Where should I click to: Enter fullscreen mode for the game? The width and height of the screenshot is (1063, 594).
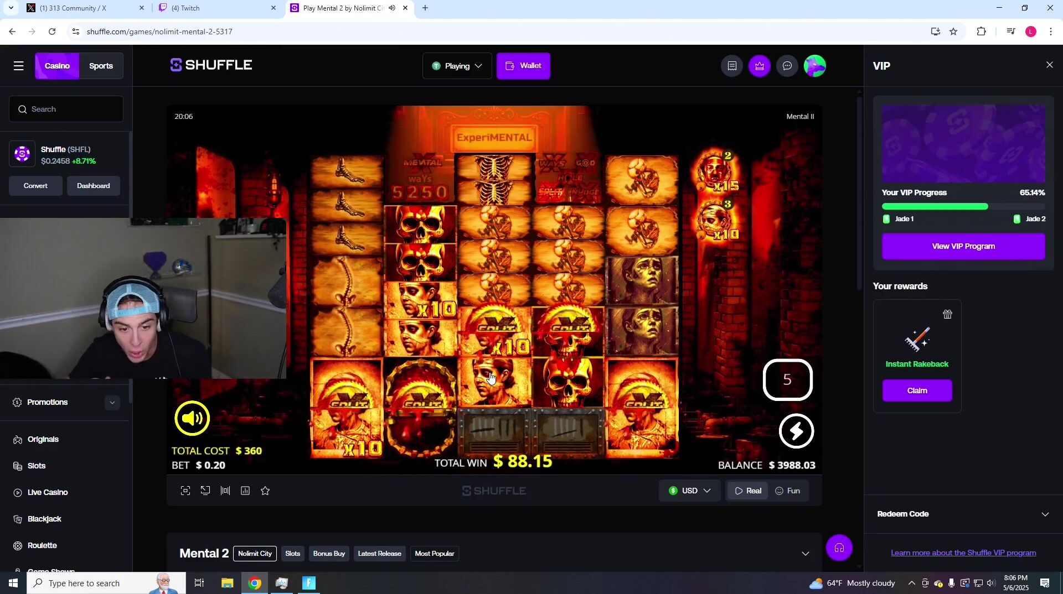pyautogui.click(x=185, y=491)
